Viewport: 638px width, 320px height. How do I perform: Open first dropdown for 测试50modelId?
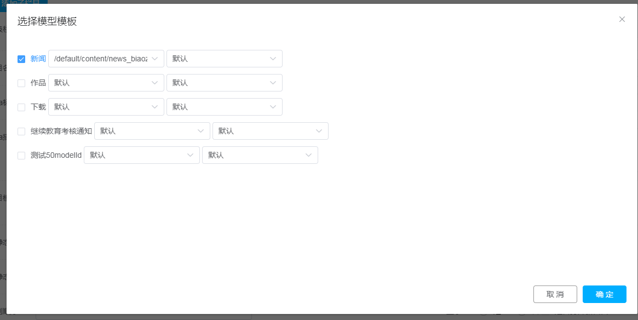141,155
